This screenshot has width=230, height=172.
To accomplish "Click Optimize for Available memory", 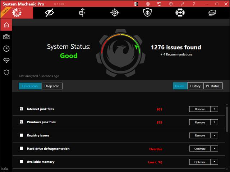I will pos(200,162).
